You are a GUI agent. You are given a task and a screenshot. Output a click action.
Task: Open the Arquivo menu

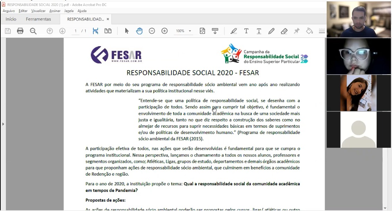click(x=9, y=11)
